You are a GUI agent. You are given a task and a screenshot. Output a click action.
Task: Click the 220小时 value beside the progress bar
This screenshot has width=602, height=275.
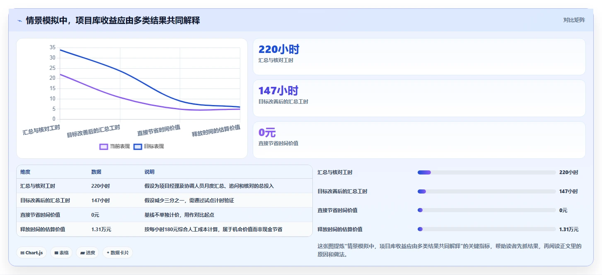coord(568,172)
